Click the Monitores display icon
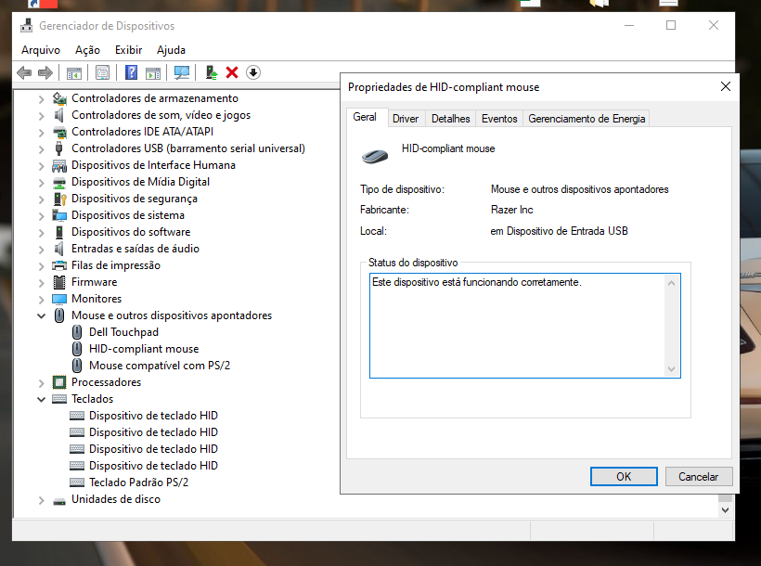This screenshot has width=761, height=566. 59,299
